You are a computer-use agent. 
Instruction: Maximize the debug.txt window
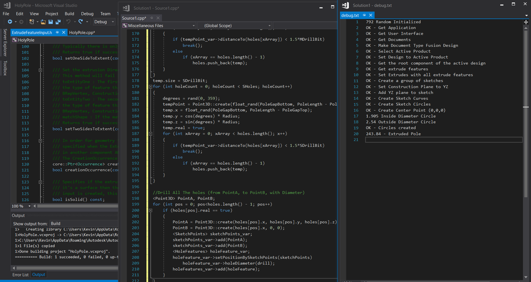pyautogui.click(x=513, y=4)
